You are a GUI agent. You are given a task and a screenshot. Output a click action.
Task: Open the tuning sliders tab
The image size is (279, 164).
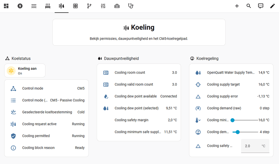[103, 6]
